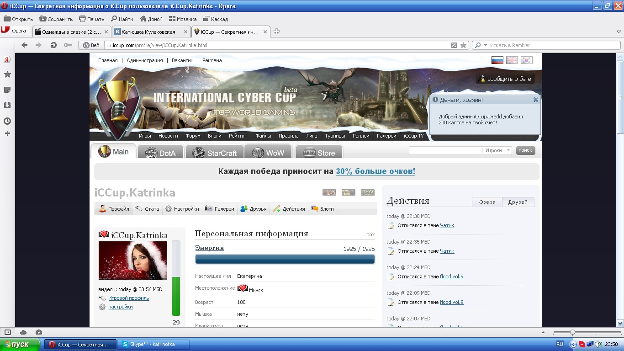This screenshot has height=351, width=624.
Task: Open bookmarks star in the Opera sidebar
Action: point(7,74)
